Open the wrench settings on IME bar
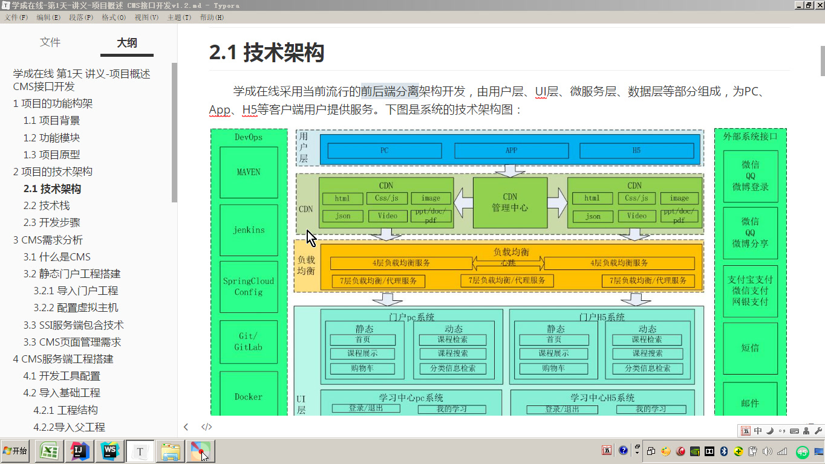Screen dimensions: 825x464 tap(817, 431)
